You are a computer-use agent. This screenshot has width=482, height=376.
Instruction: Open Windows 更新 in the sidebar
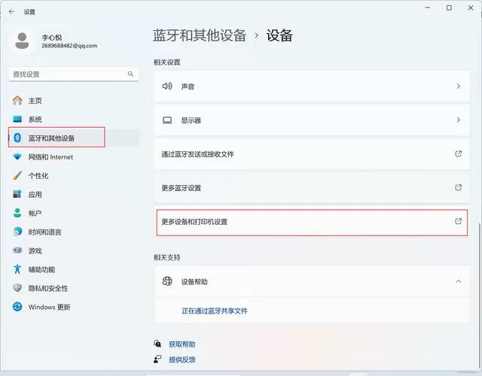74,307
